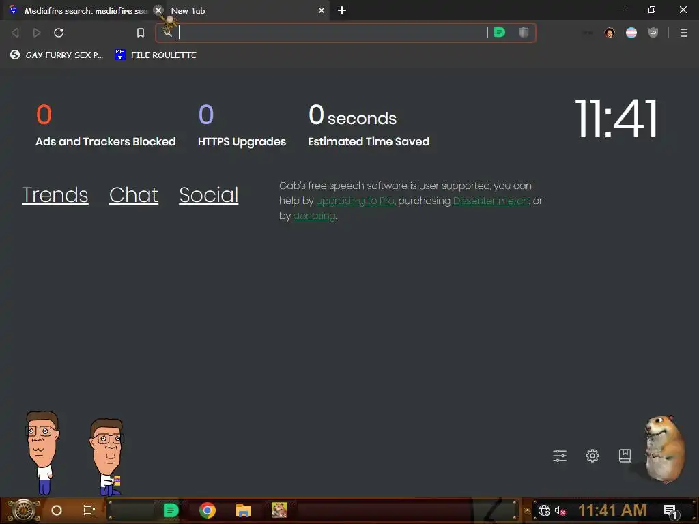This screenshot has width=699, height=524.
Task: Open Cortana circle on the taskbar
Action: pyautogui.click(x=57, y=510)
